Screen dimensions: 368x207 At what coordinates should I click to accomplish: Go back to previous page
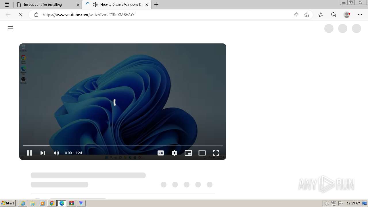tap(8, 15)
